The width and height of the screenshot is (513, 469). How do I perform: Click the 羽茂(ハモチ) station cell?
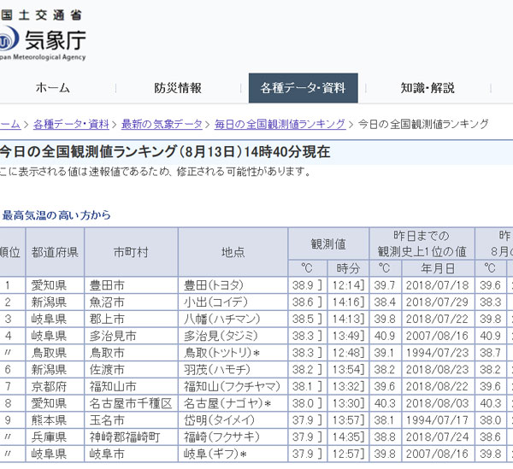tap(233, 370)
